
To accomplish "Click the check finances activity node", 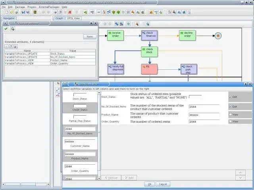I will (149, 36).
